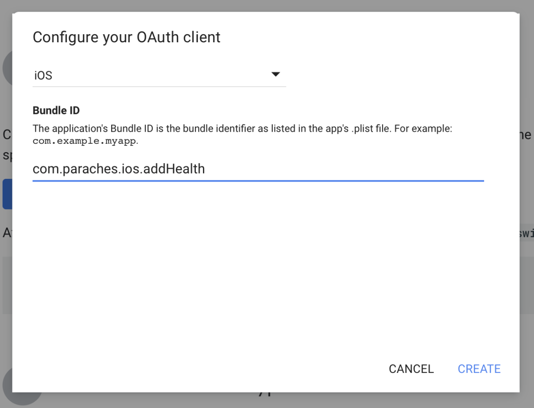Screen dimensions: 534x408
Task: Open the platform type dropdown showing iOS
Action: (x=158, y=75)
